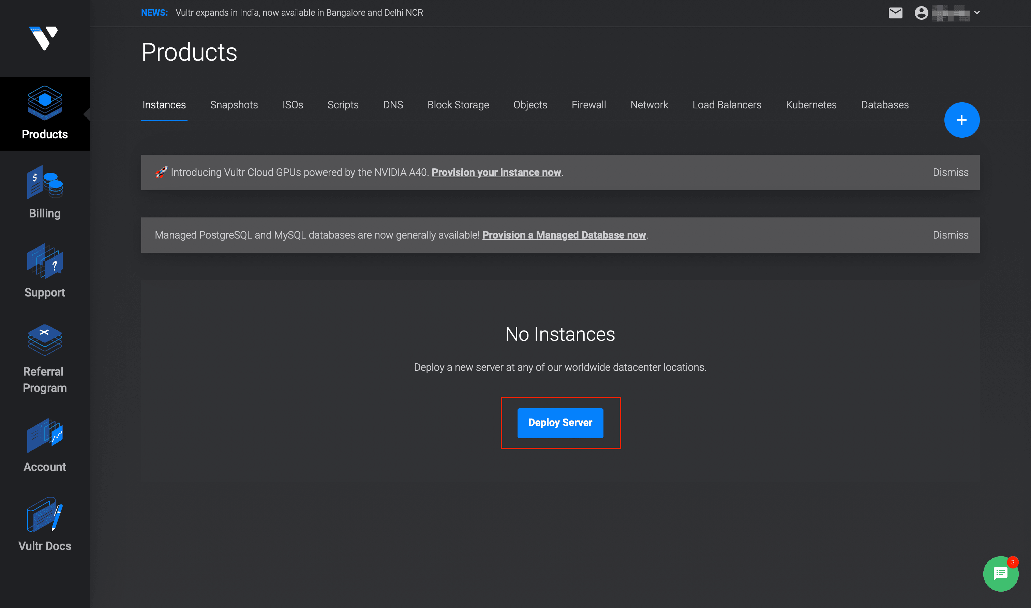1031x608 pixels.
Task: Dismiss the Managed PostgreSQL banner
Action: tap(950, 235)
